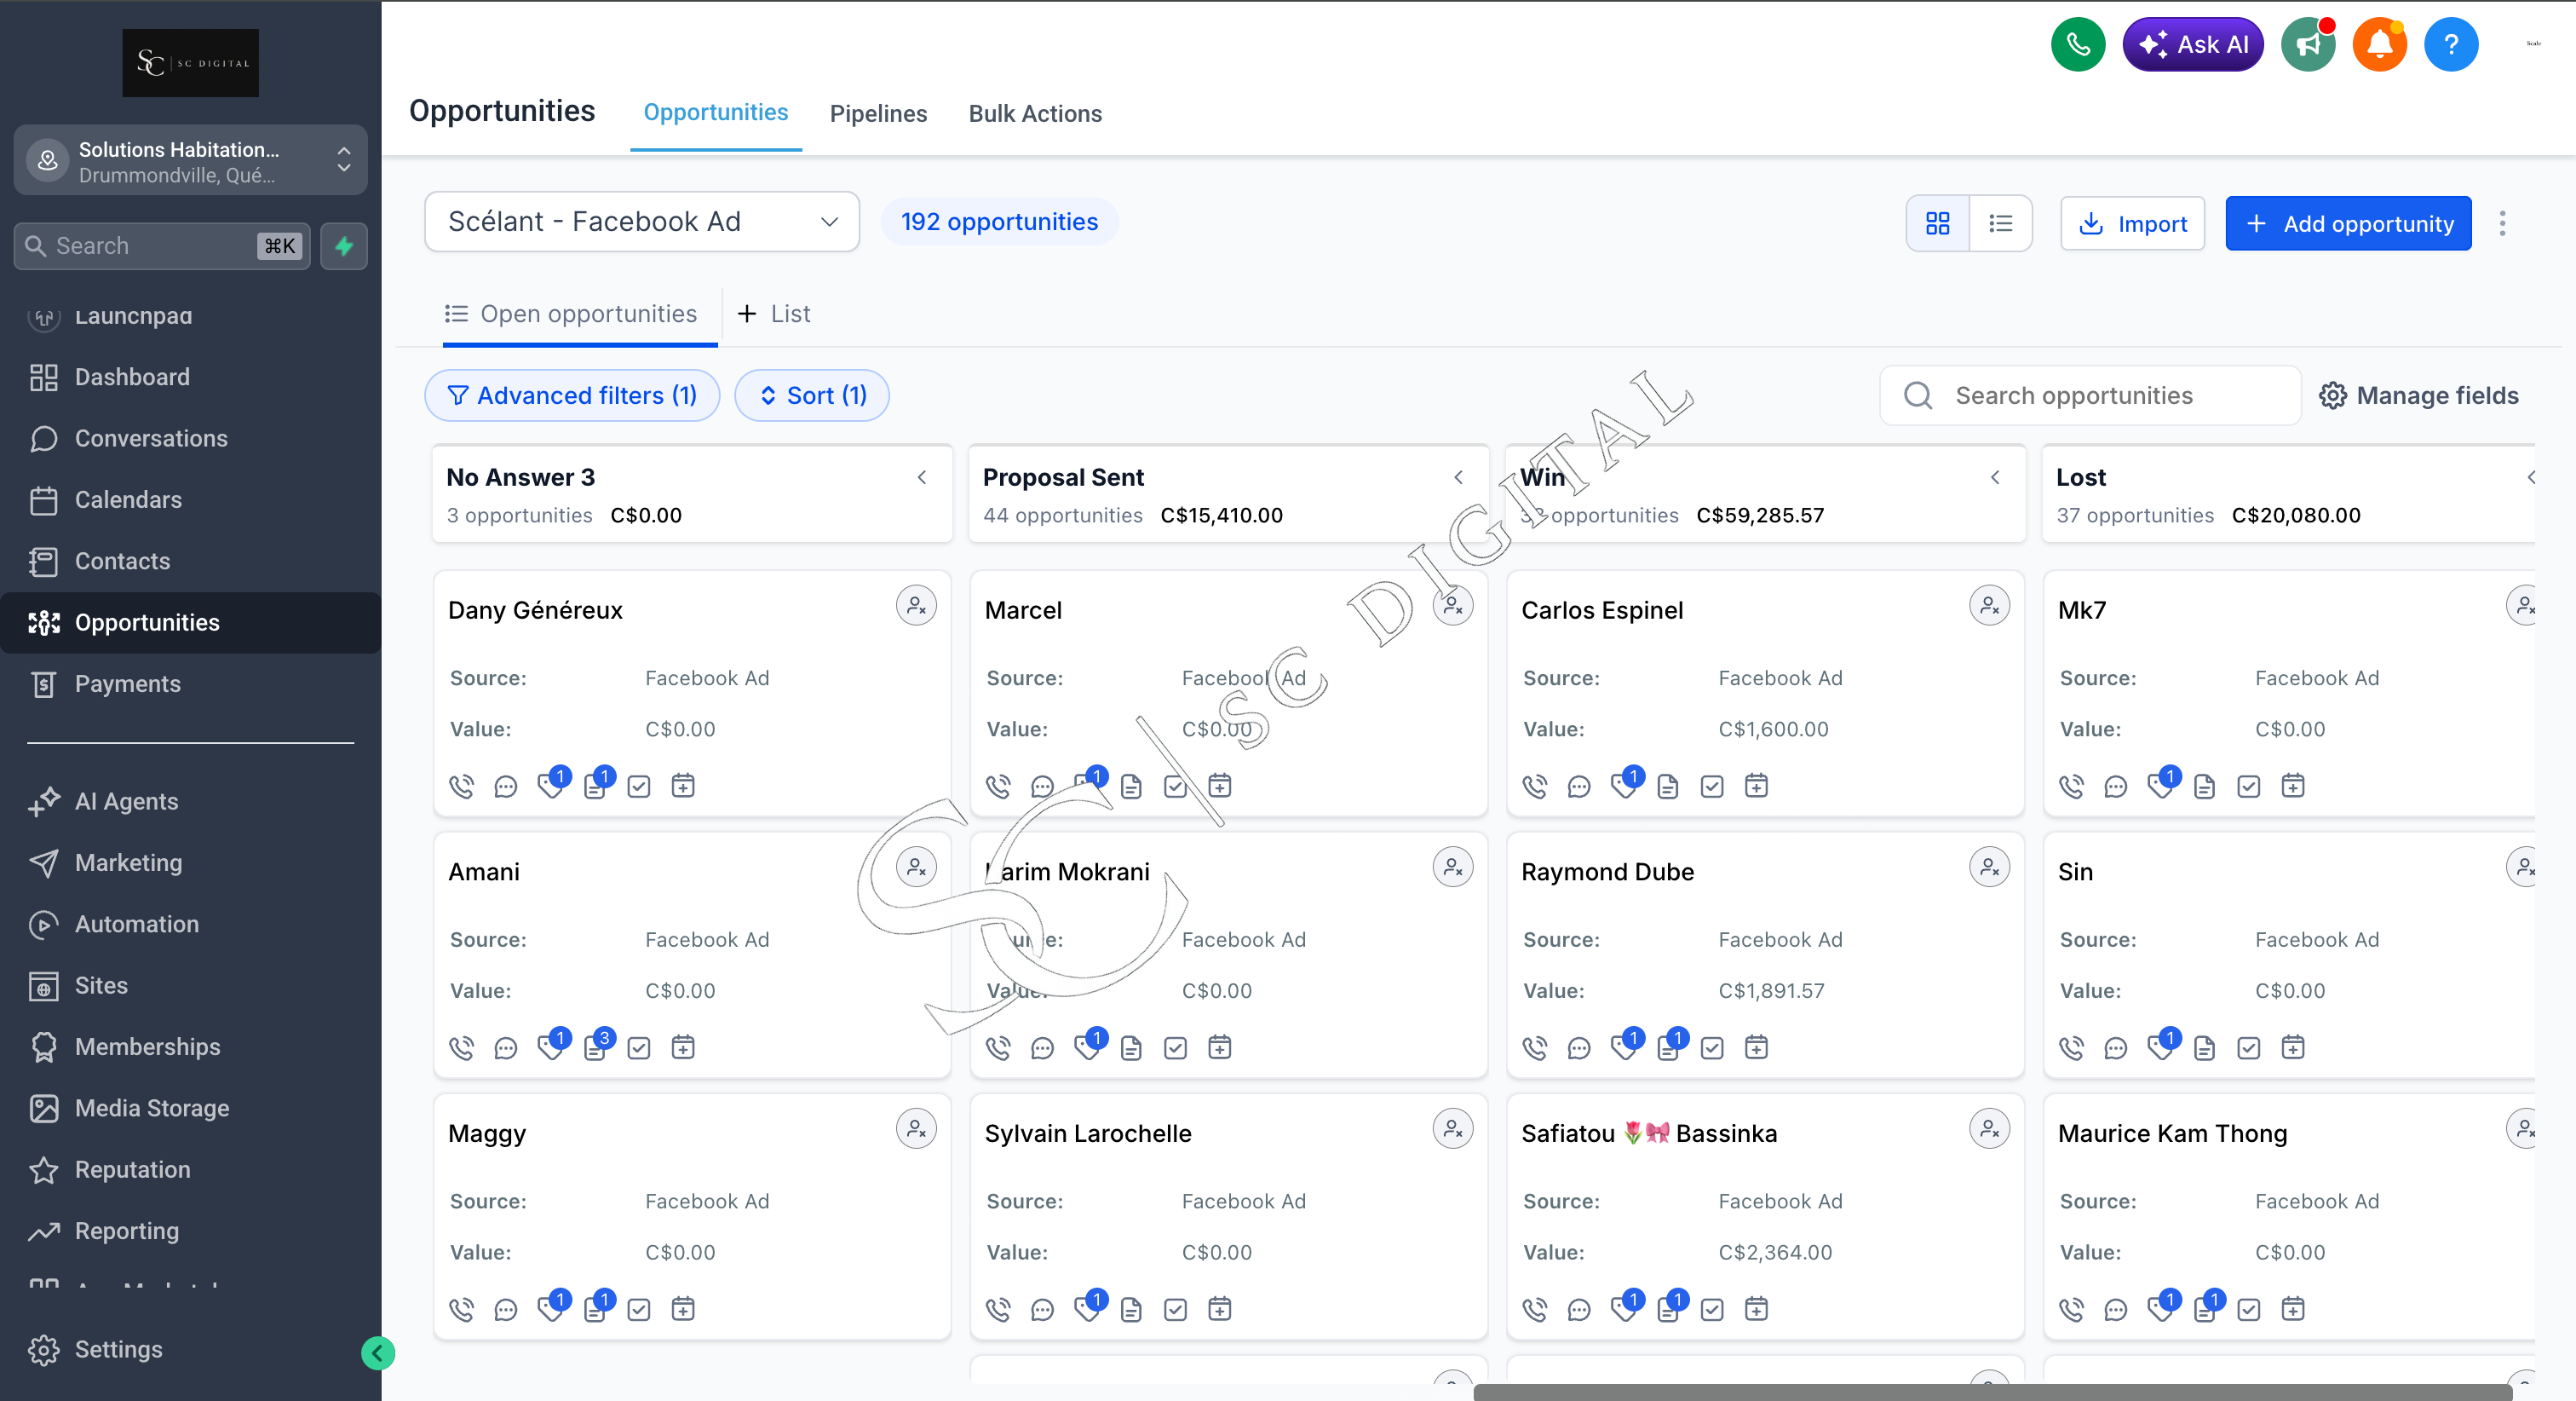Collapse the No Answer 3 column
This screenshot has height=1401, width=2576.
coord(922,478)
